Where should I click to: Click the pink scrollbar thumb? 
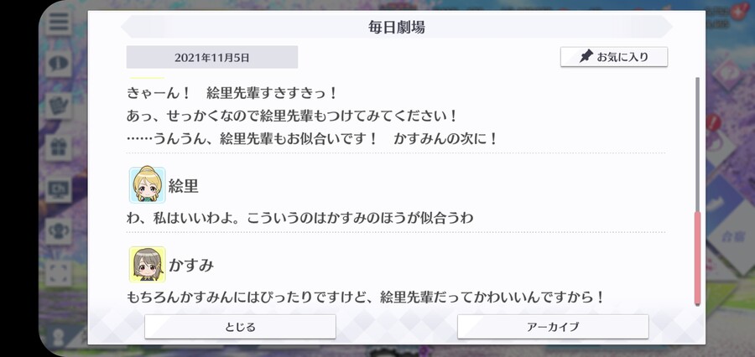[697, 257]
